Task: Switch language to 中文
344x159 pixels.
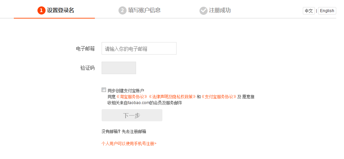Action: click(309, 11)
